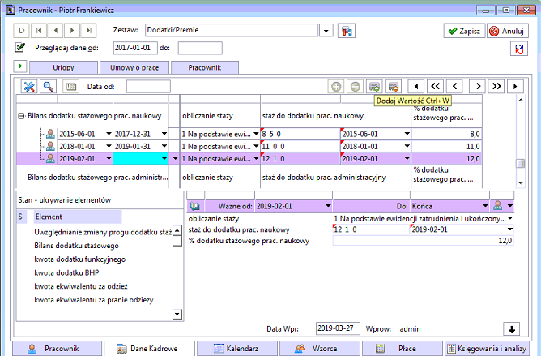Save changes with Zapisz button
The height and width of the screenshot is (356, 541).
coord(464,31)
